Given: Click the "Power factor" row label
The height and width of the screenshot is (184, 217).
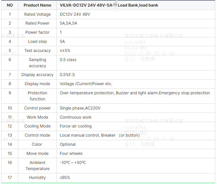Looking at the screenshot, I should [37, 32].
